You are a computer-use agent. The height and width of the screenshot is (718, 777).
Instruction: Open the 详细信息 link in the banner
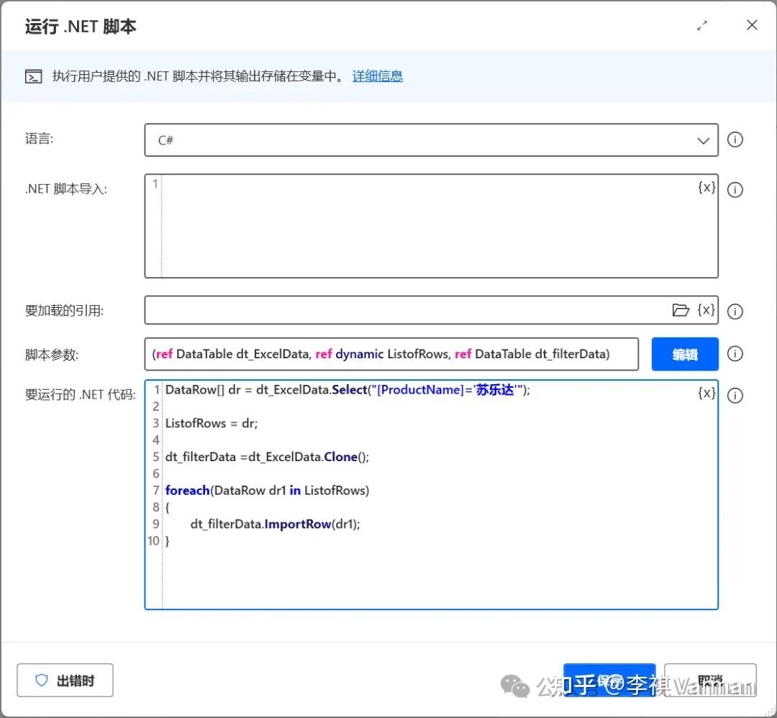click(x=378, y=76)
